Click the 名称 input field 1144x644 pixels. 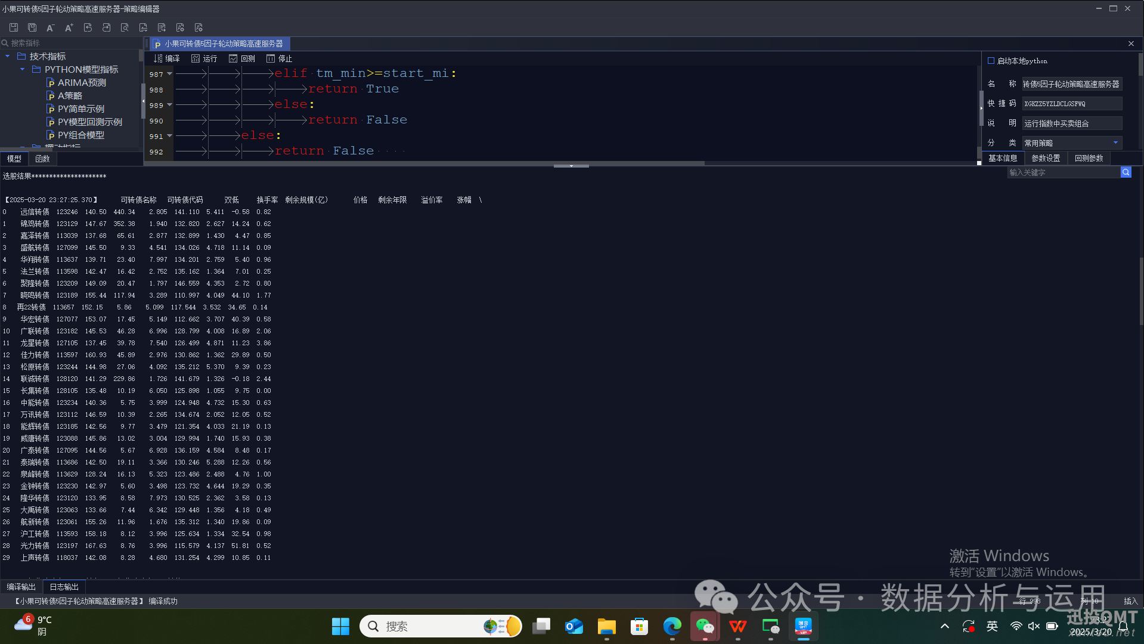click(x=1072, y=84)
